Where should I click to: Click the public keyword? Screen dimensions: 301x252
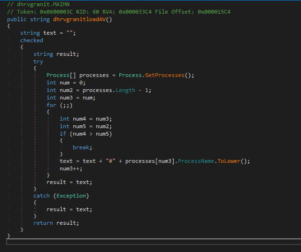17,19
